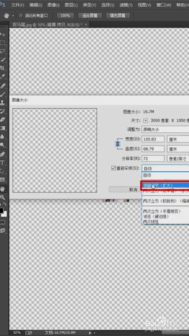The image size is (189, 336).
Task: Select the Quick Selection tool
Action: 2,60
